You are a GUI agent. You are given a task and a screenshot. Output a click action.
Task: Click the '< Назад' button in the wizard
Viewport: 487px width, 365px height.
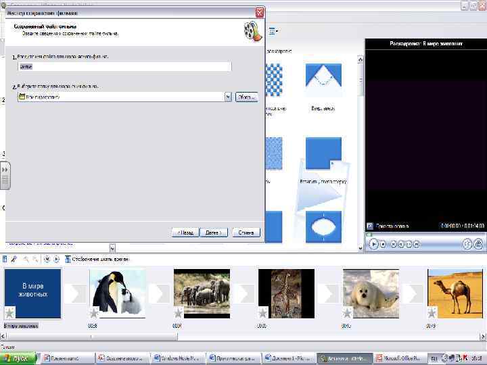coord(185,233)
